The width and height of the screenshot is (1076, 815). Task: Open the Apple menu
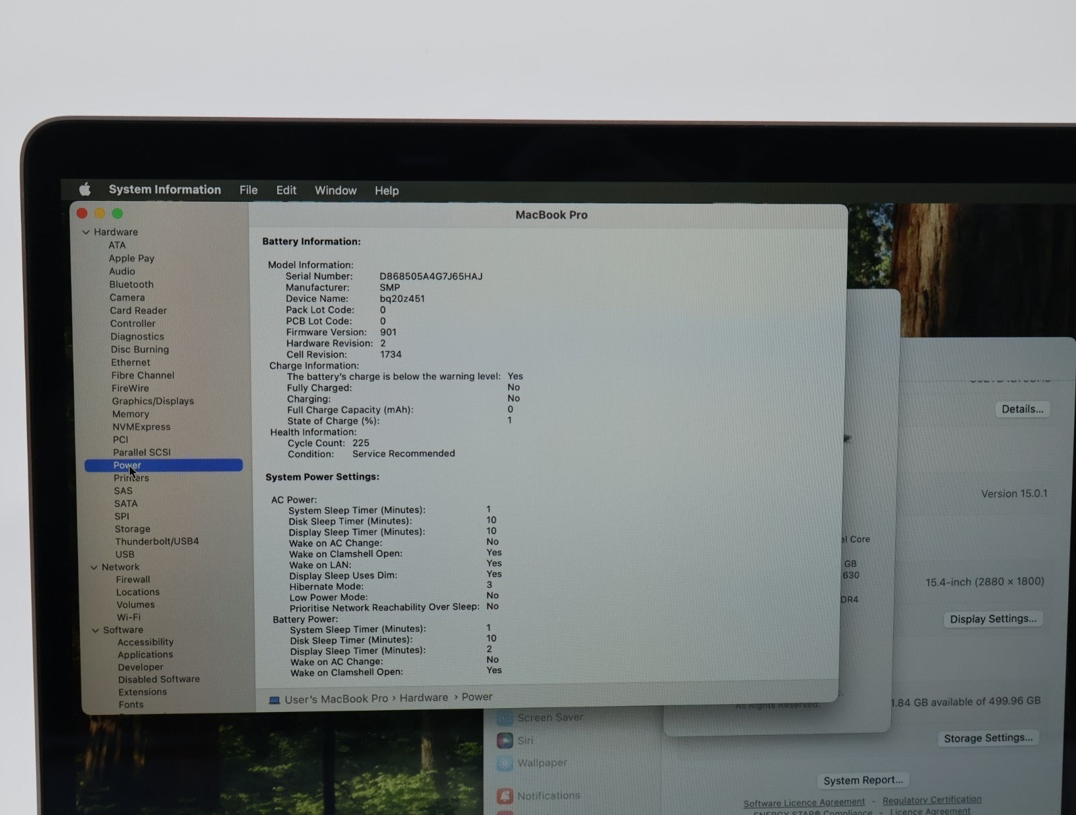pyautogui.click(x=85, y=189)
